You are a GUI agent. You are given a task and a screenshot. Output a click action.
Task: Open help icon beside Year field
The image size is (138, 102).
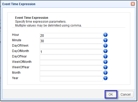(105, 78)
